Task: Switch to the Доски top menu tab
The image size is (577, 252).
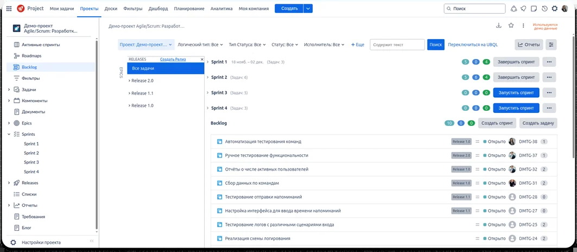Action: tap(111, 9)
